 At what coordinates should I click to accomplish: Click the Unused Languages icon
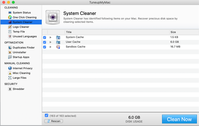[x=10, y=36]
